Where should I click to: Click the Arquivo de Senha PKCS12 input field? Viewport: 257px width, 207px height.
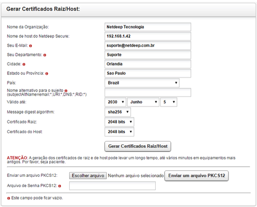point(112,186)
